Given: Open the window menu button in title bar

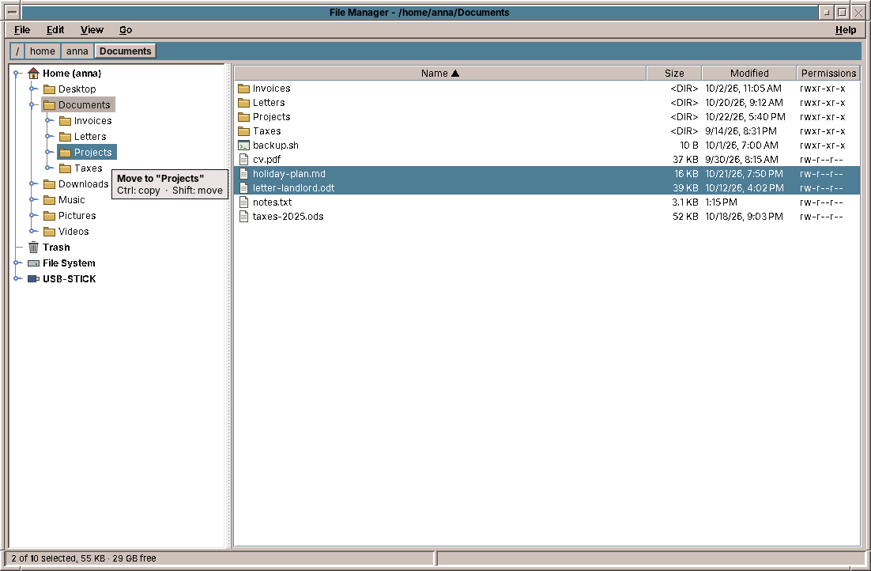Looking at the screenshot, I should 13,12.
